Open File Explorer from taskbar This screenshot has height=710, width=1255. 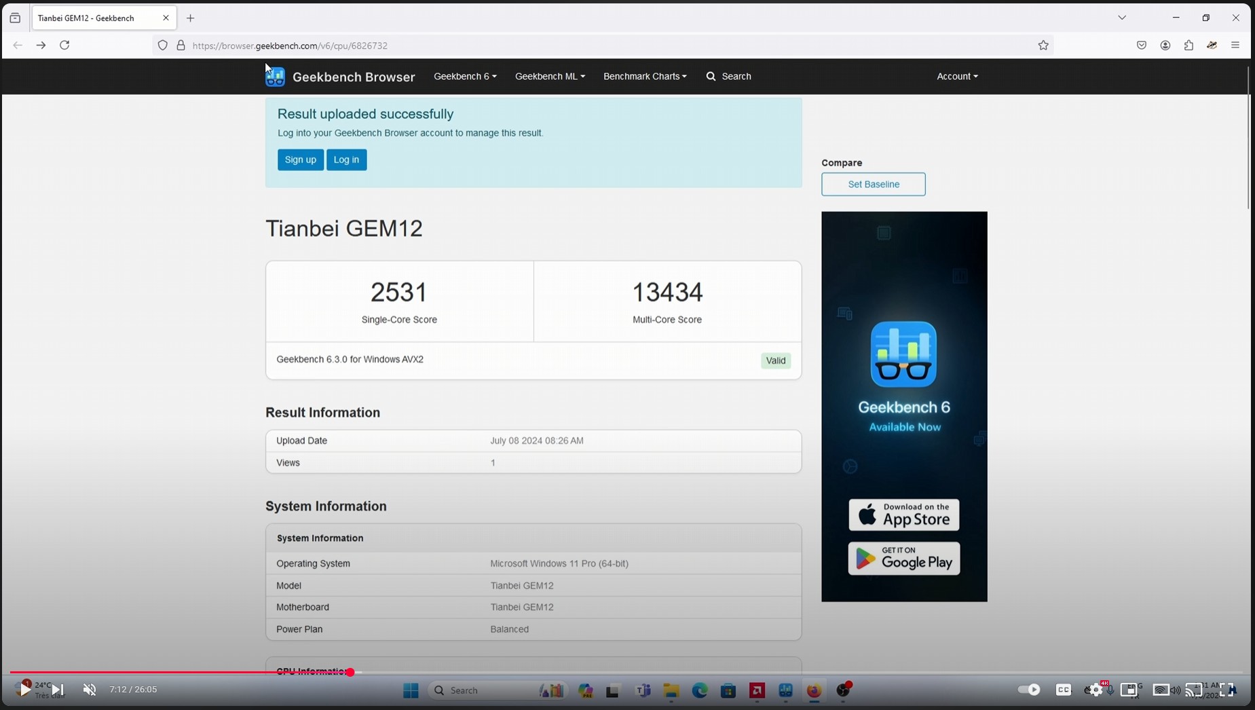coord(671,690)
